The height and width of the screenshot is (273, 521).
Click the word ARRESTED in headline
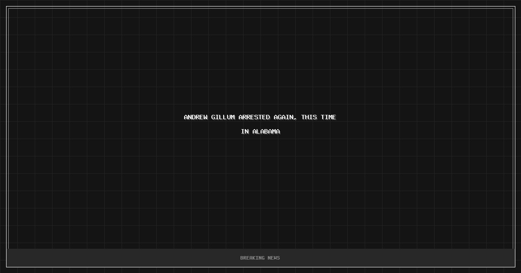(x=254, y=117)
